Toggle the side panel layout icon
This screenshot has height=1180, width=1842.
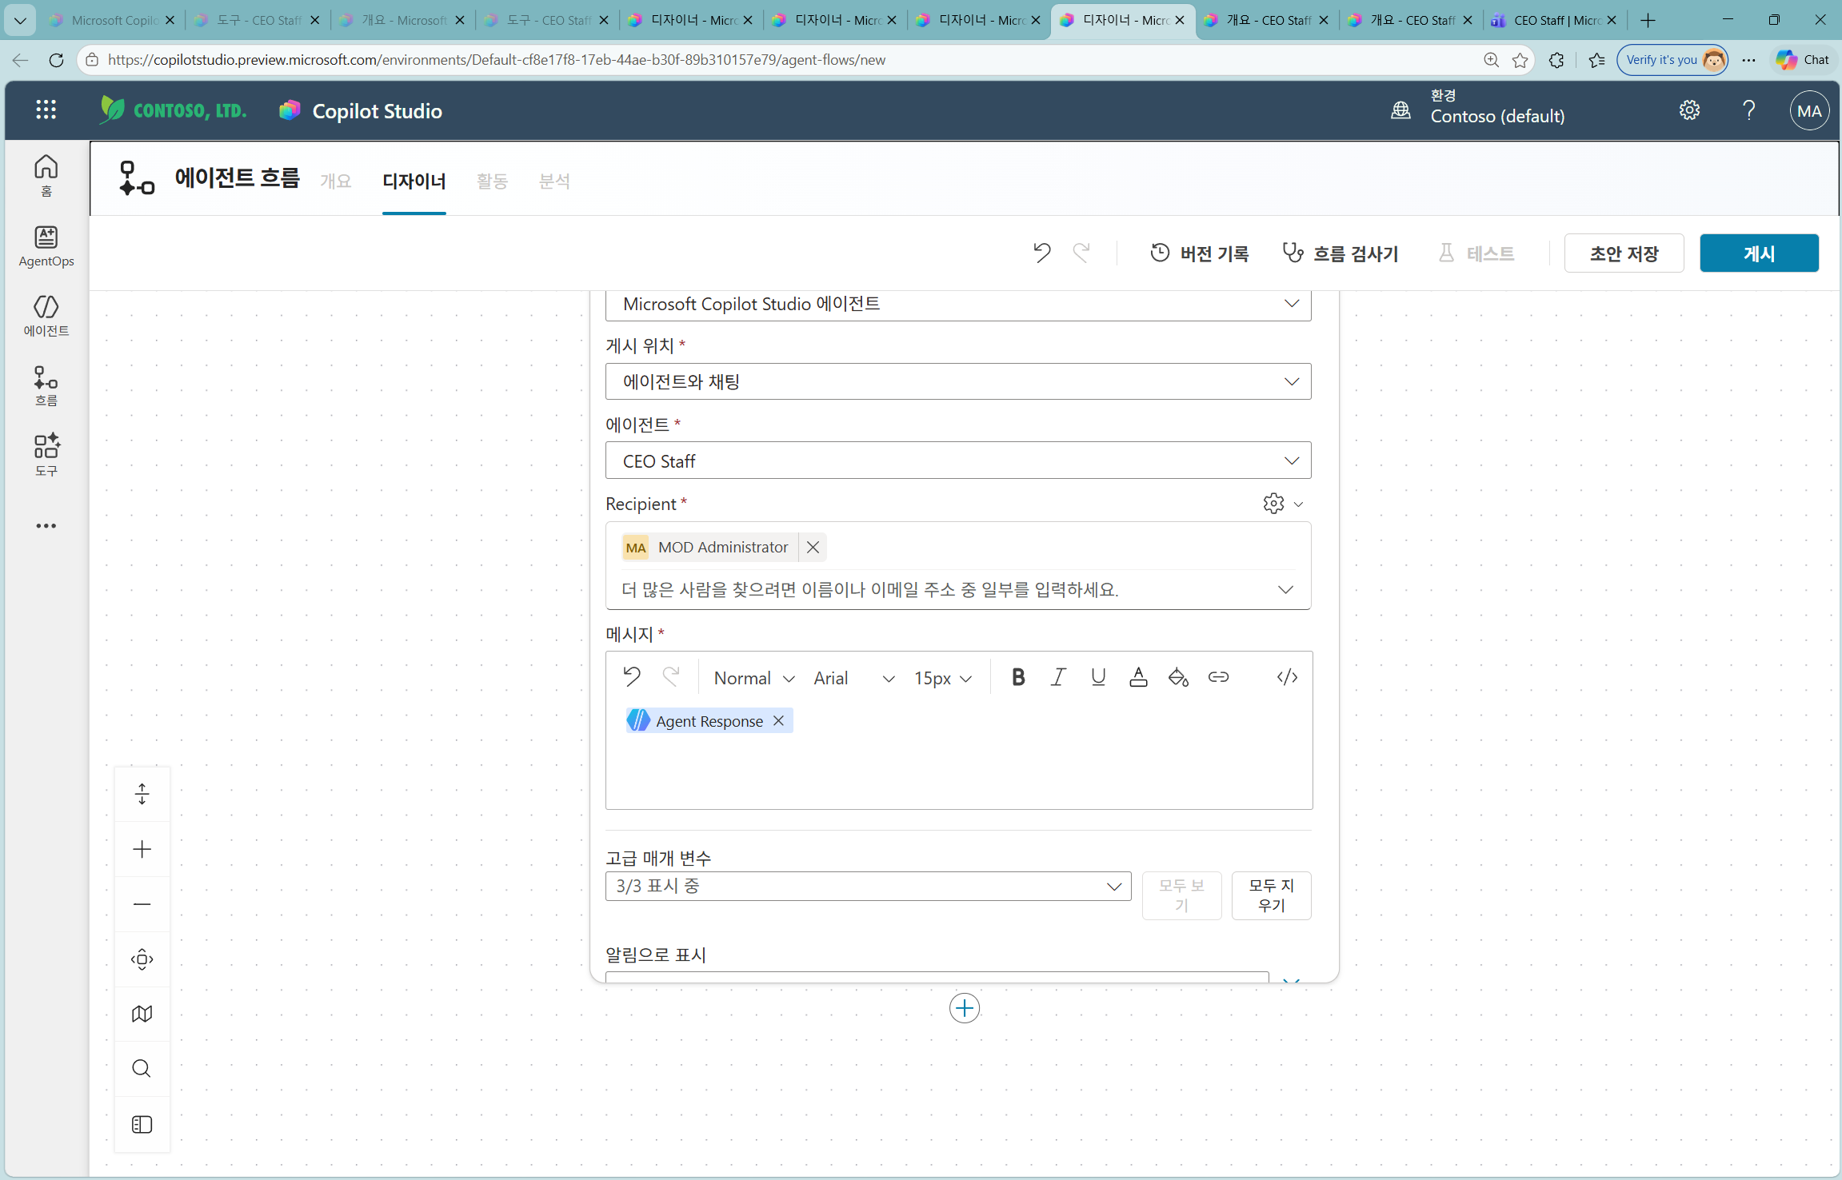pos(142,1124)
